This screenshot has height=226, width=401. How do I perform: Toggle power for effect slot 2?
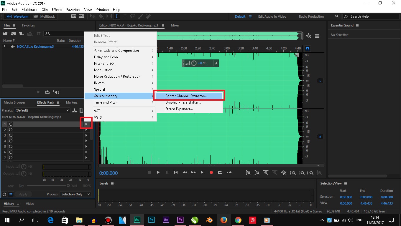tap(11, 129)
